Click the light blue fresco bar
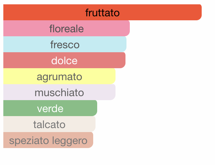Screen dimensions: 215x165 pos(65,44)
